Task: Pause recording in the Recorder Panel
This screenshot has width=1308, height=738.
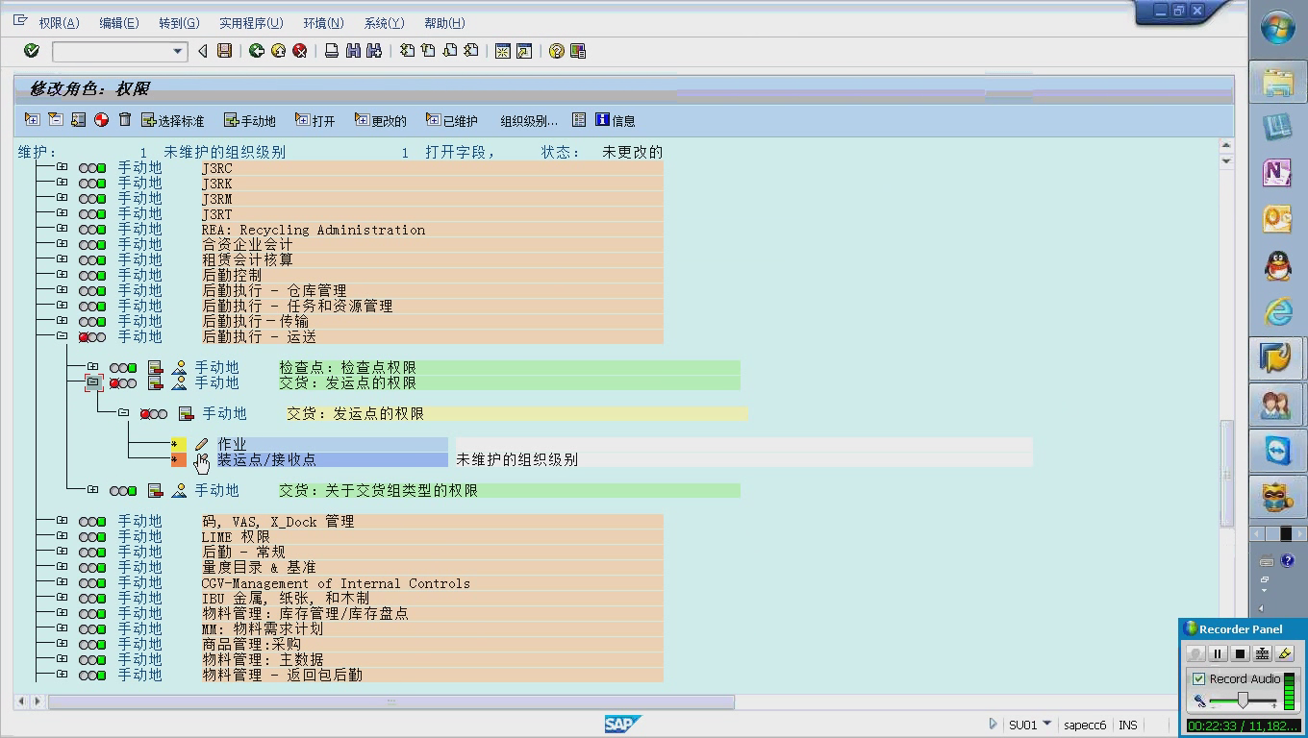Action: (1218, 653)
